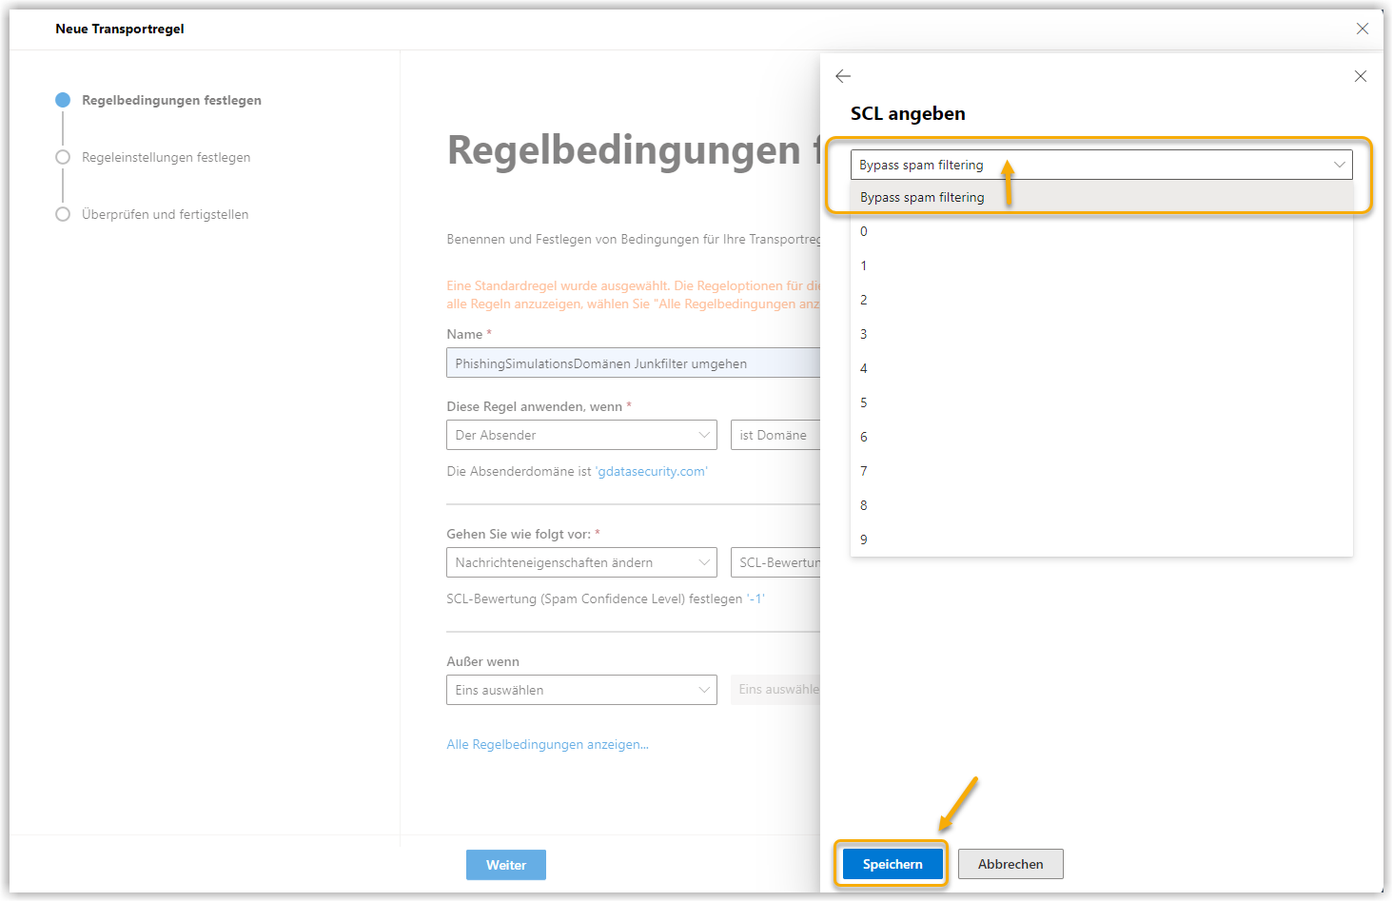Select SCL value 5

pyautogui.click(x=1101, y=402)
